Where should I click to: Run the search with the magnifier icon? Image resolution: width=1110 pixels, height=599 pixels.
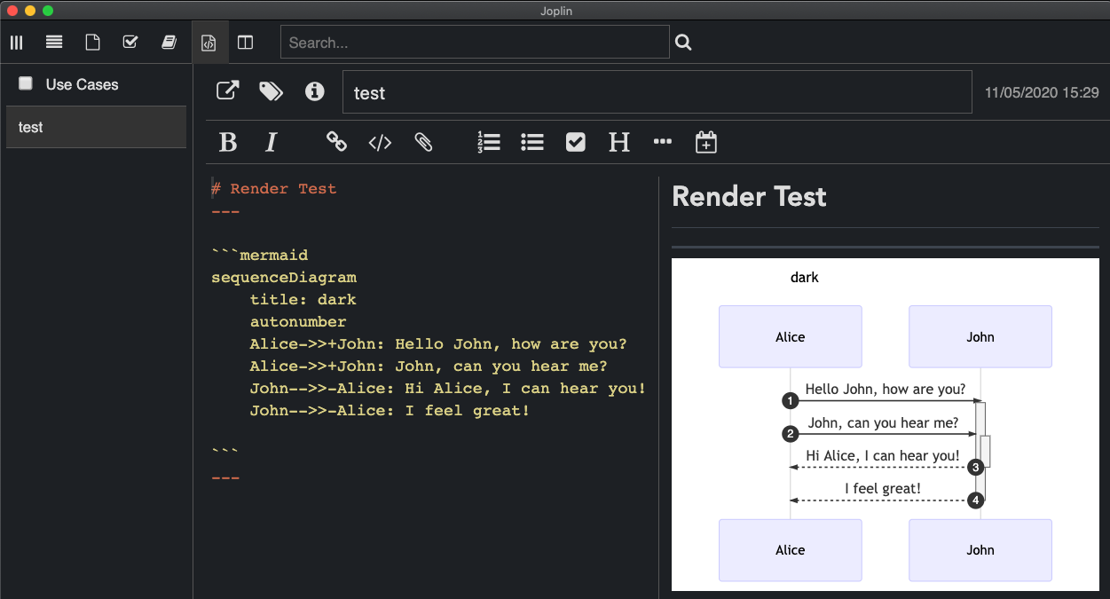(683, 42)
